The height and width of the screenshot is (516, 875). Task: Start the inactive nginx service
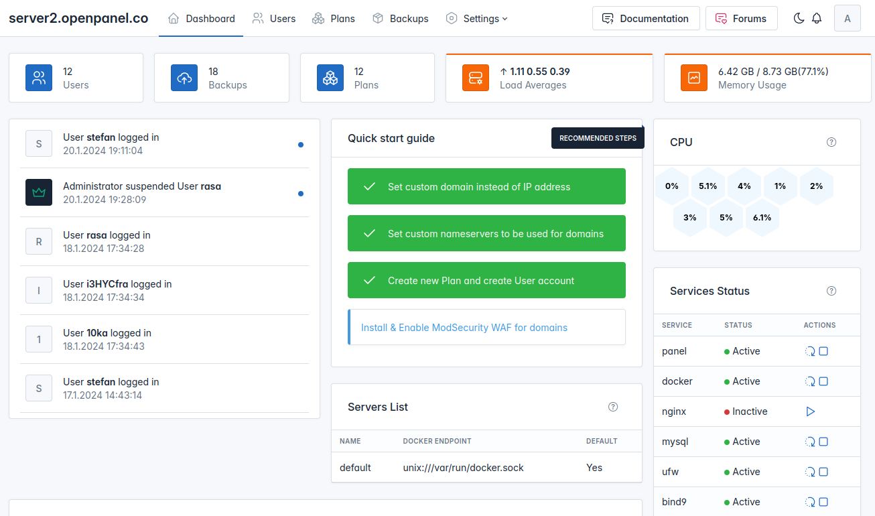811,411
